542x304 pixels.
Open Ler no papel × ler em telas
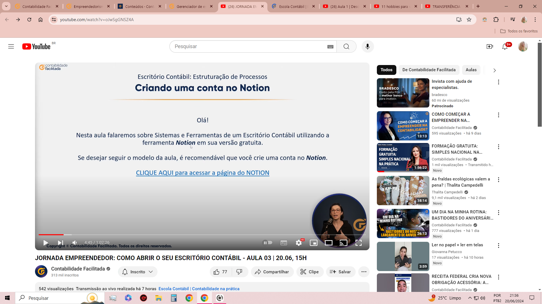tap(457, 245)
